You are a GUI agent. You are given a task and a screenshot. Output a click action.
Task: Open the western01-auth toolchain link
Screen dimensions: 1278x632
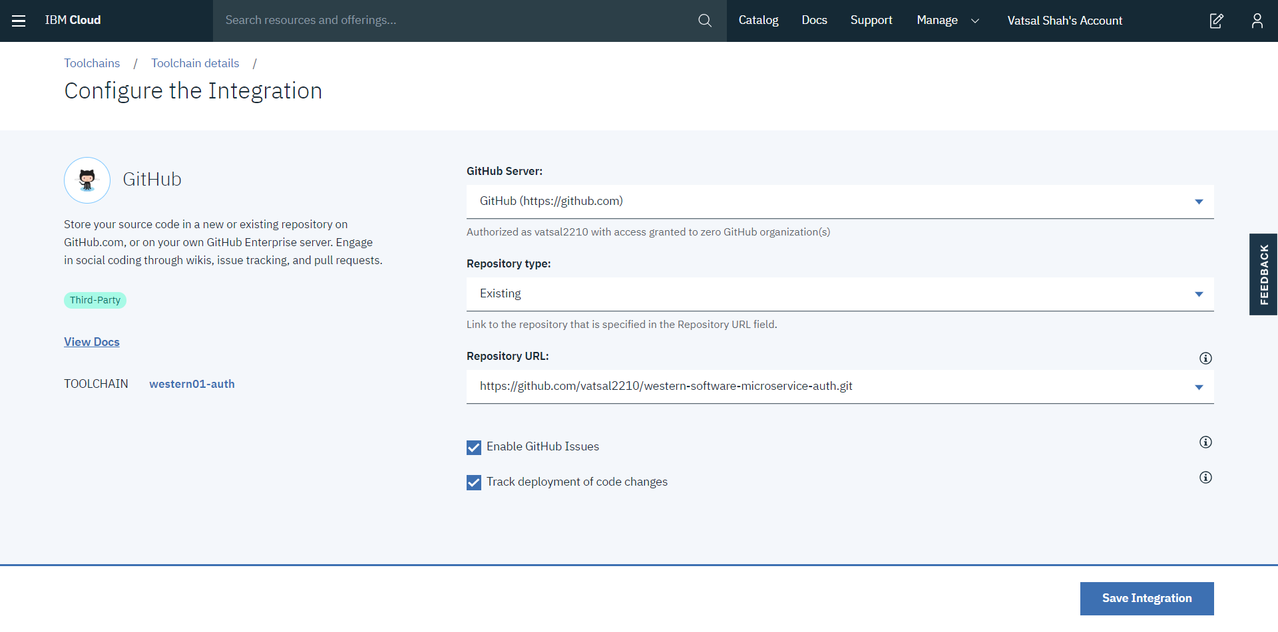pos(192,384)
